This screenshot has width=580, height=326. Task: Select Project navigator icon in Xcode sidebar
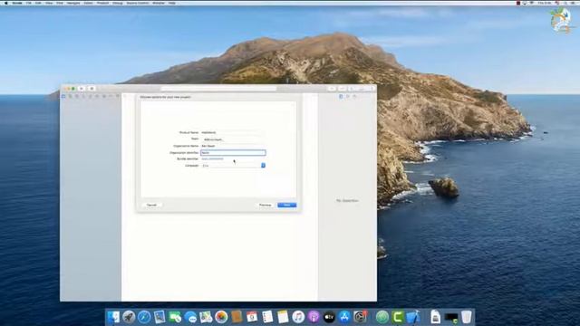point(63,96)
